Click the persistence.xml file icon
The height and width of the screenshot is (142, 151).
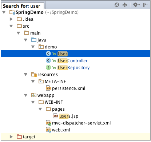coord(48,88)
